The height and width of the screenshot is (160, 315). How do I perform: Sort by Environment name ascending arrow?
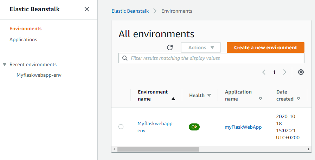tap(173, 99)
